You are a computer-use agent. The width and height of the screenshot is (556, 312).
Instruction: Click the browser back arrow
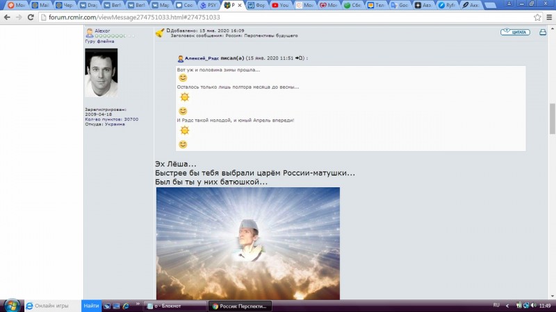pos(8,17)
